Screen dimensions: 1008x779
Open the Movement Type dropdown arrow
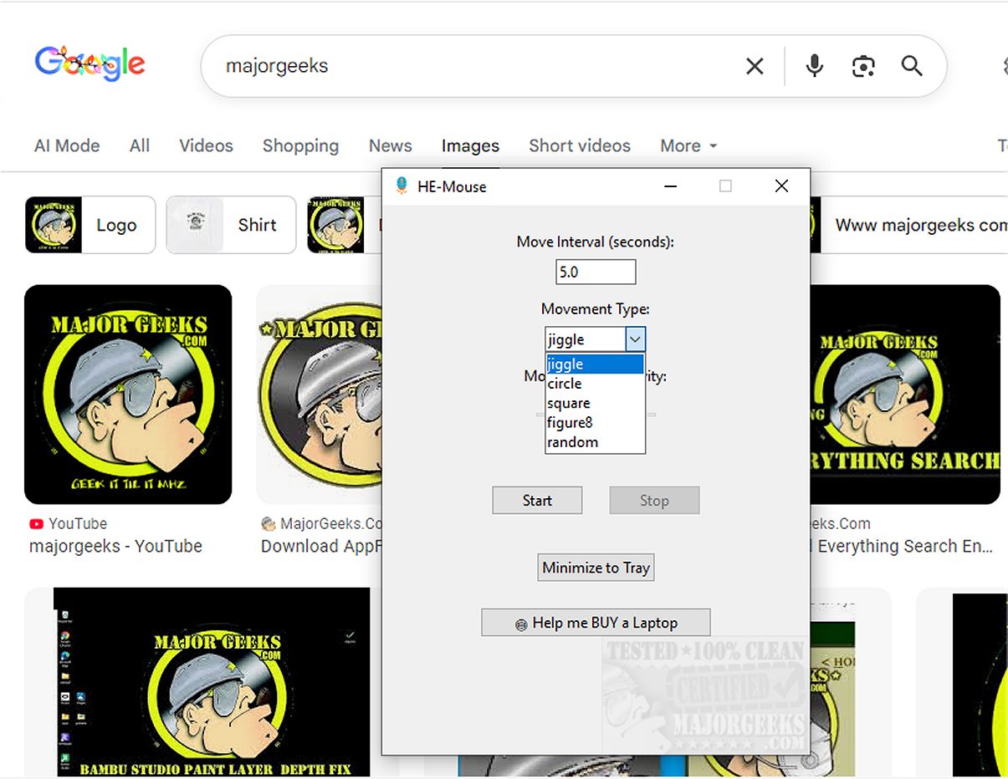click(x=636, y=339)
